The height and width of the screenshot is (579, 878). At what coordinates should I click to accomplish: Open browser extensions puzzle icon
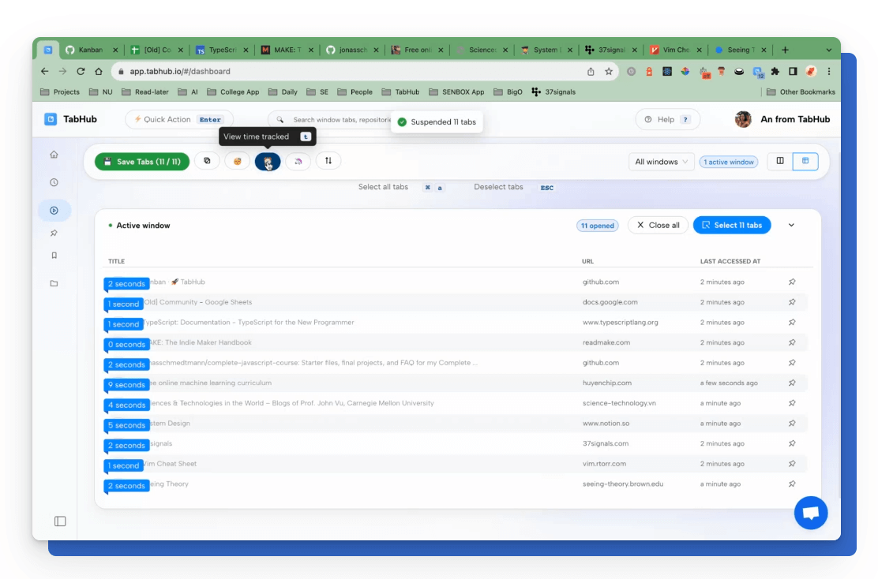(x=775, y=71)
